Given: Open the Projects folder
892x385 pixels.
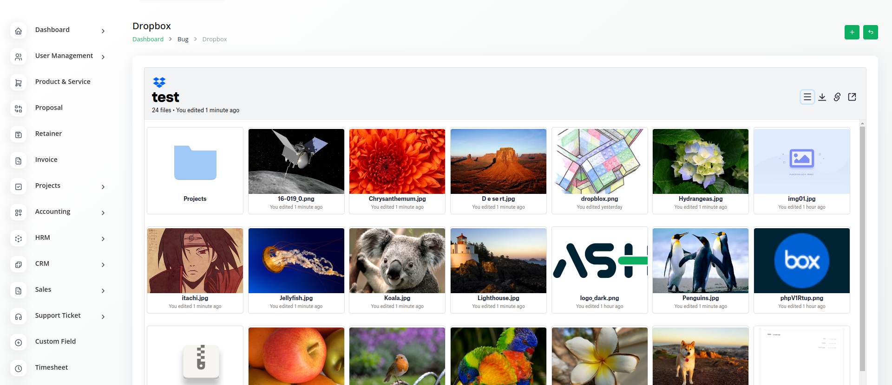Looking at the screenshot, I should click(195, 170).
